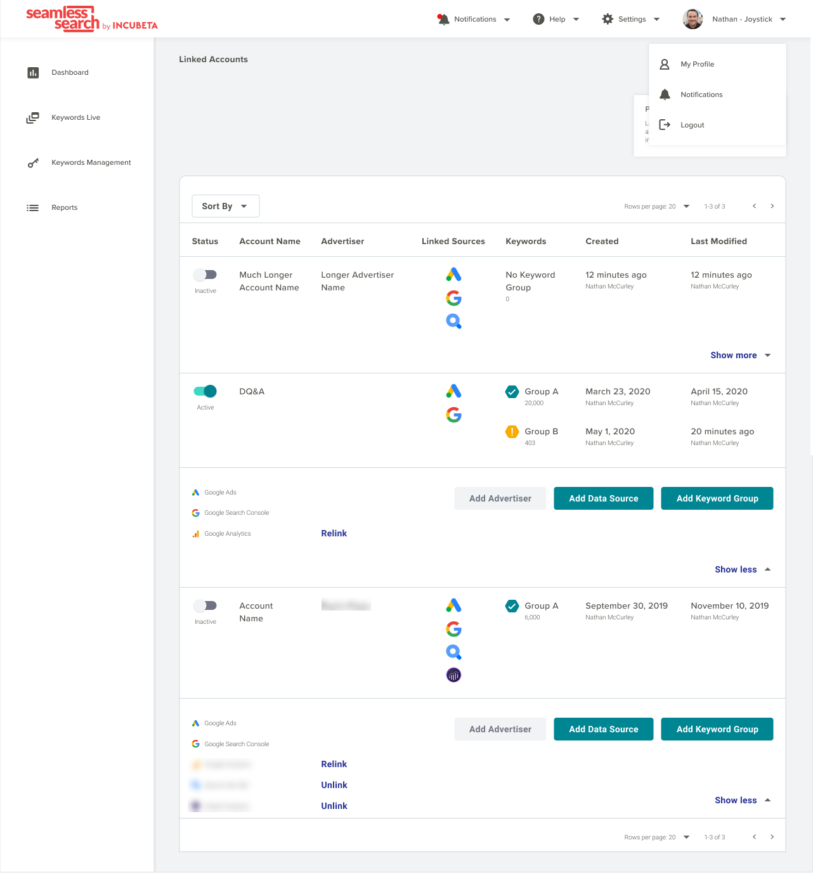The width and height of the screenshot is (813, 873).
Task: Enable the inactive Account Name account
Action: click(205, 605)
